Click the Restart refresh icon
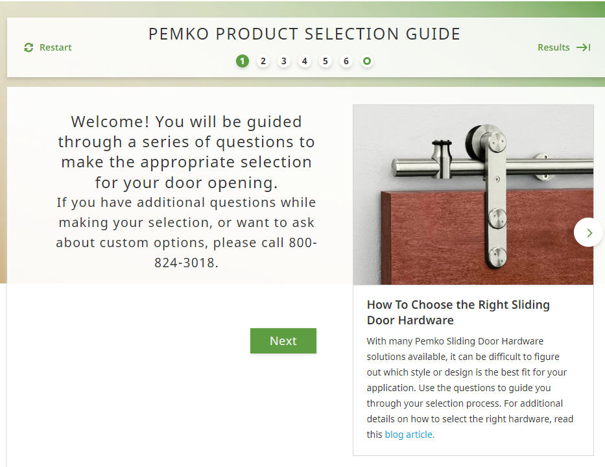Image resolution: width=605 pixels, height=467 pixels. coord(28,47)
